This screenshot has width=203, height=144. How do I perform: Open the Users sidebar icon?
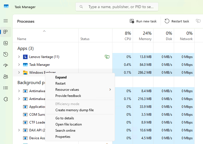coord(6,77)
